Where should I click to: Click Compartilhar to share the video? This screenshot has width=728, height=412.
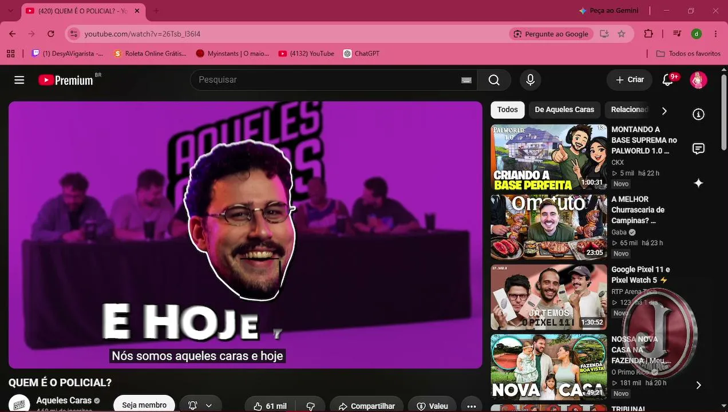366,406
